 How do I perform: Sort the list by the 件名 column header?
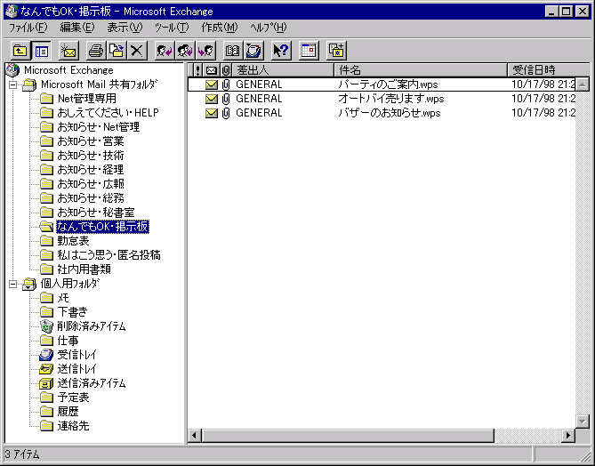pyautogui.click(x=419, y=69)
